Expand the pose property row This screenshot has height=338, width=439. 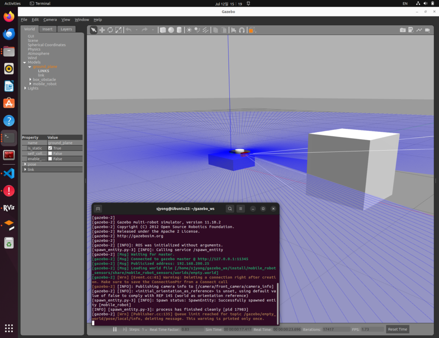pyautogui.click(x=25, y=164)
